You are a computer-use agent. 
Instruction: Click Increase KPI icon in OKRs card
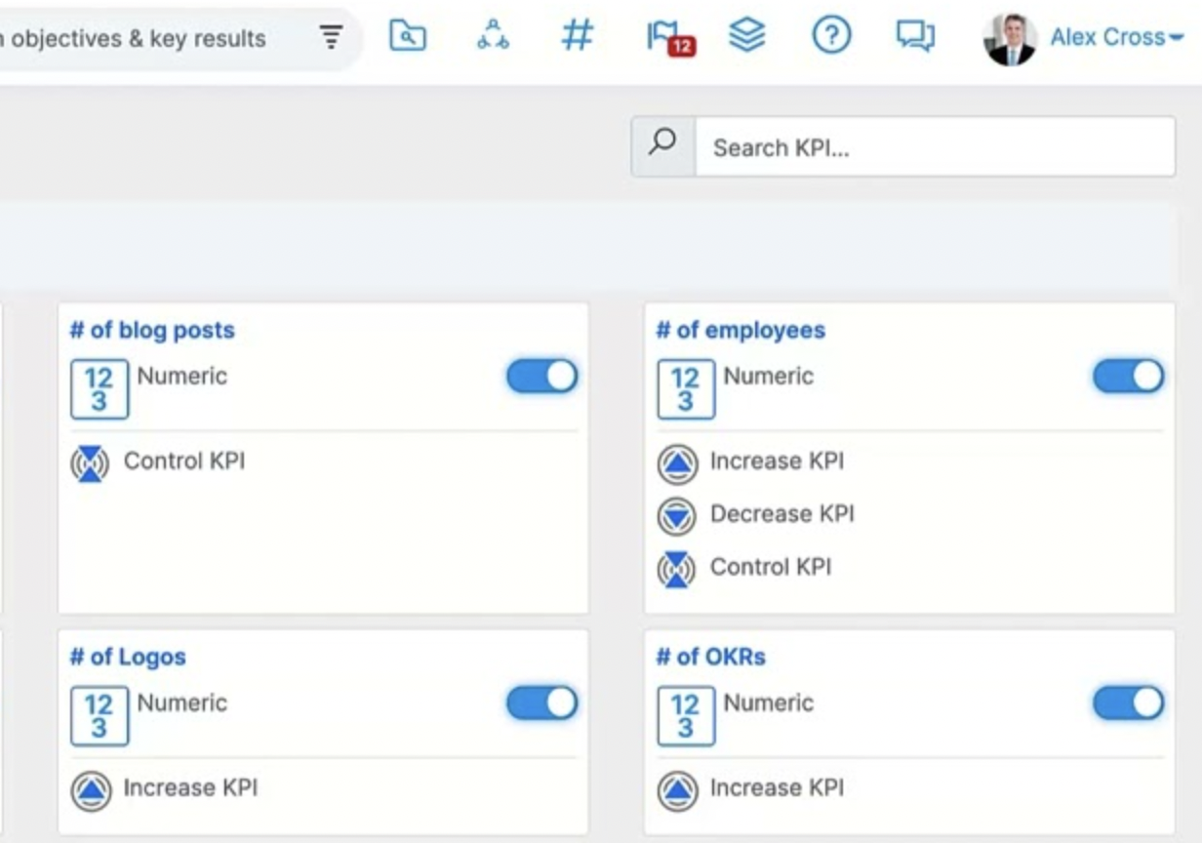[x=677, y=791]
